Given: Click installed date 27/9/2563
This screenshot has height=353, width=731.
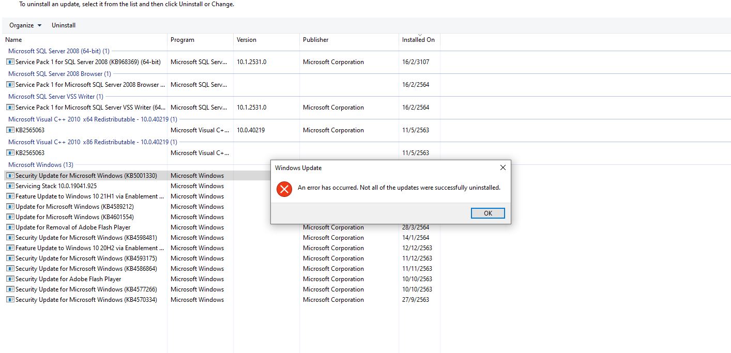Looking at the screenshot, I should coord(416,300).
